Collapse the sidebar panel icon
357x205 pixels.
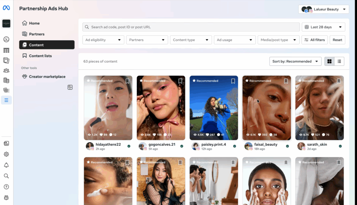(x=70, y=87)
